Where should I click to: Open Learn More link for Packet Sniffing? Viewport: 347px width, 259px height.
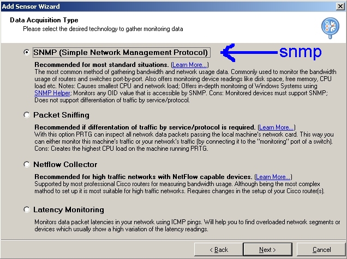pos(276,127)
